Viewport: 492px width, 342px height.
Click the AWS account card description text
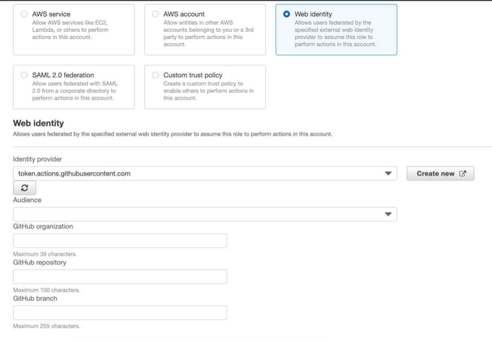click(208, 33)
